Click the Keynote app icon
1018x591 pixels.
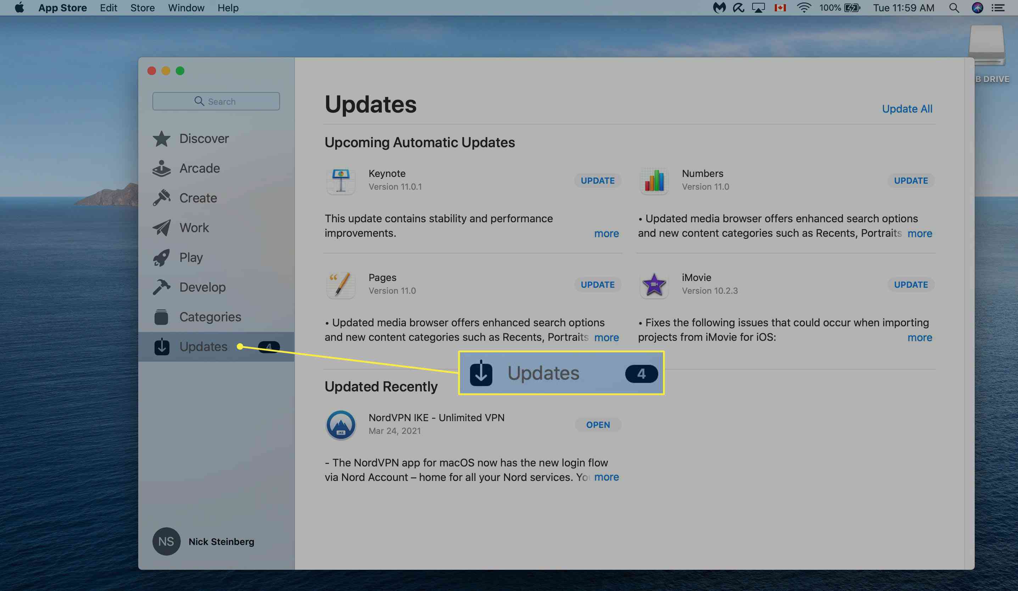(x=341, y=181)
